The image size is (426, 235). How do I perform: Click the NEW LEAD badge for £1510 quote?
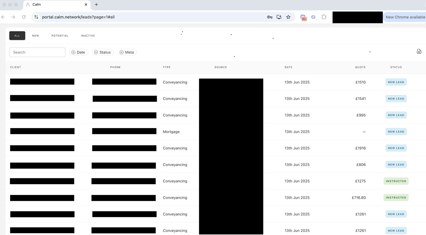(x=396, y=82)
